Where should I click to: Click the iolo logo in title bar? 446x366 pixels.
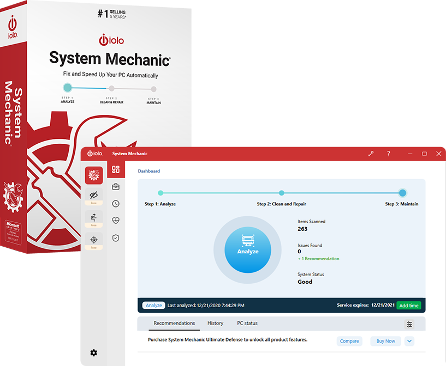(95, 154)
